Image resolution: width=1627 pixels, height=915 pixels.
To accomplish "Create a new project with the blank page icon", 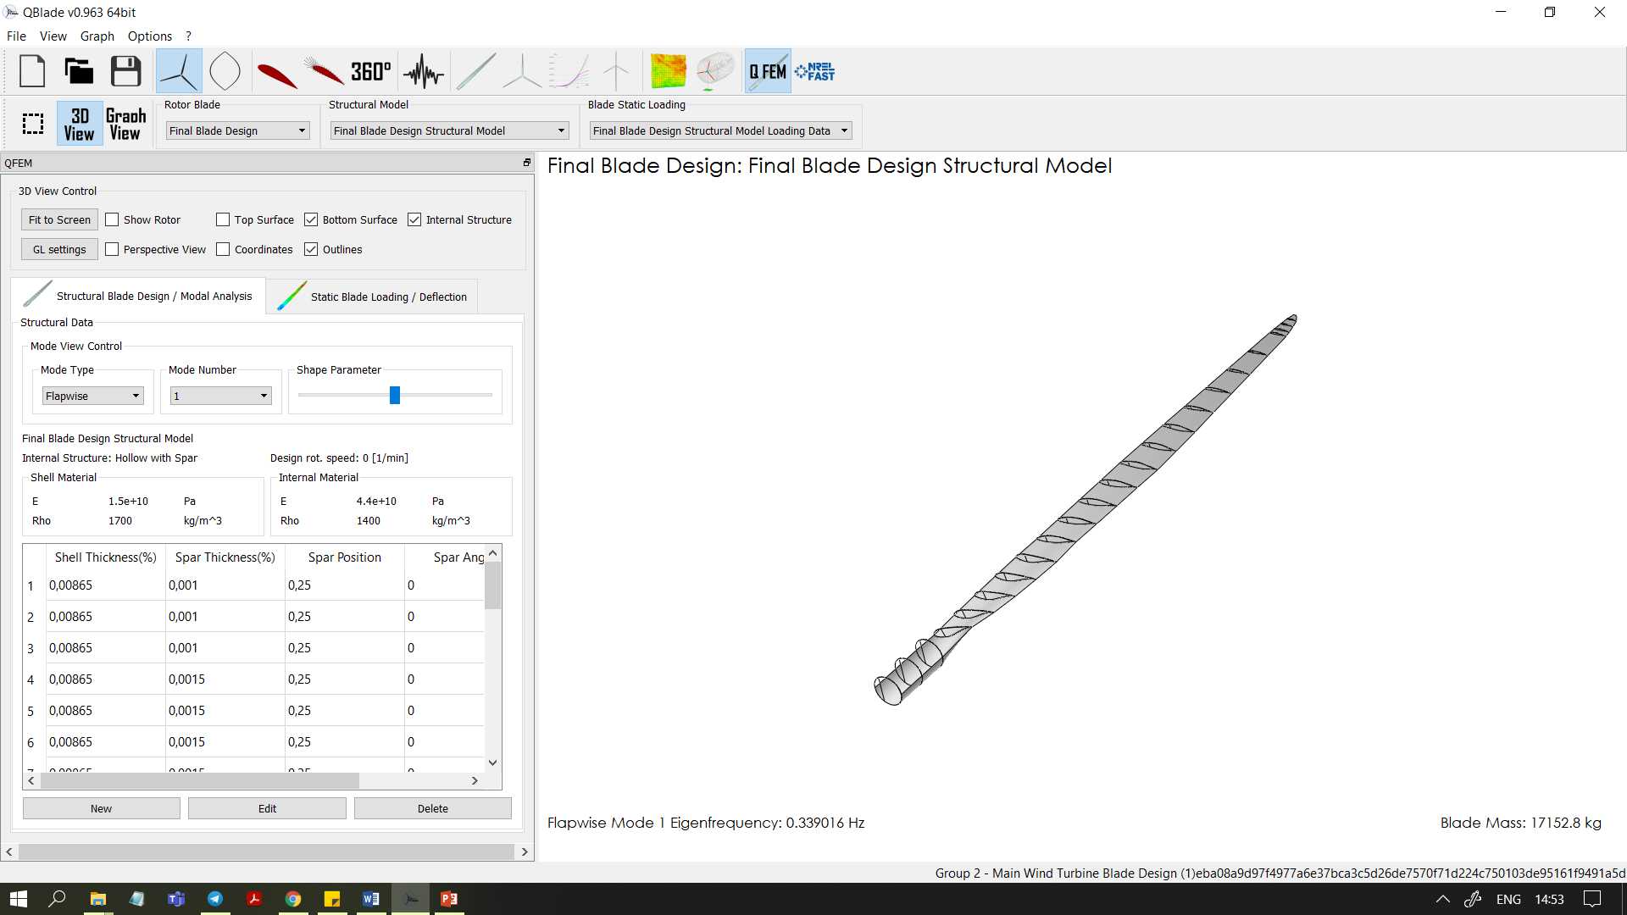I will tap(32, 71).
